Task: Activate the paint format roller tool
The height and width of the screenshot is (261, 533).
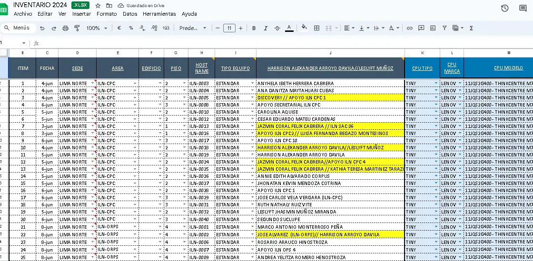Action: [77, 28]
